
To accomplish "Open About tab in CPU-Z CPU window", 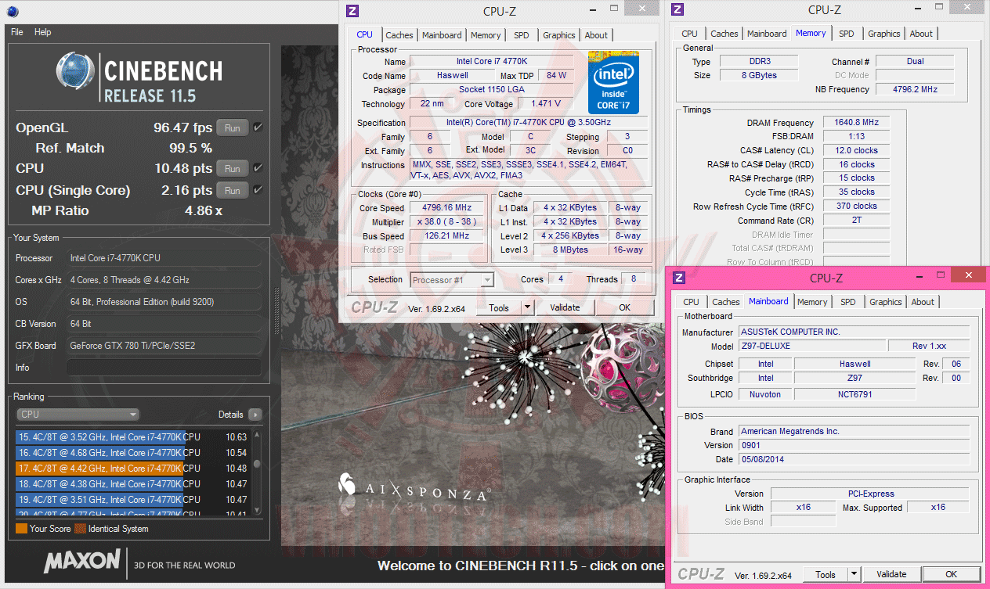I will point(596,35).
